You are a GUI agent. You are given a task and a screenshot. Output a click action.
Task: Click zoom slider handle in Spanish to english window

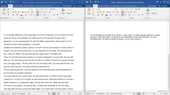pyautogui.click(x=69, y=94)
